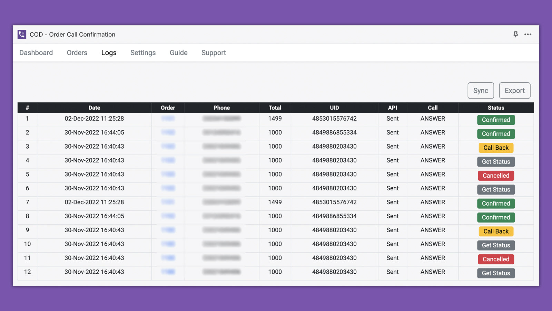552x311 pixels.
Task: Click the Confirmed badge on row 1
Action: tap(496, 120)
